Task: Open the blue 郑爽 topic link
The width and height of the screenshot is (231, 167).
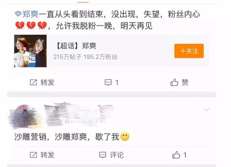Action: [30, 14]
